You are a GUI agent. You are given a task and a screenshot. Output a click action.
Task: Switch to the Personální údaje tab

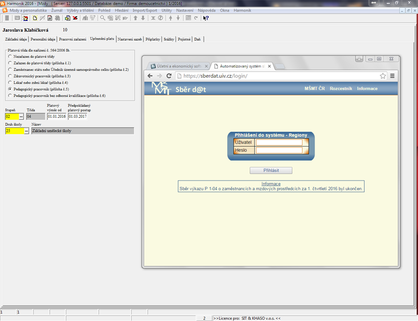[43, 39]
